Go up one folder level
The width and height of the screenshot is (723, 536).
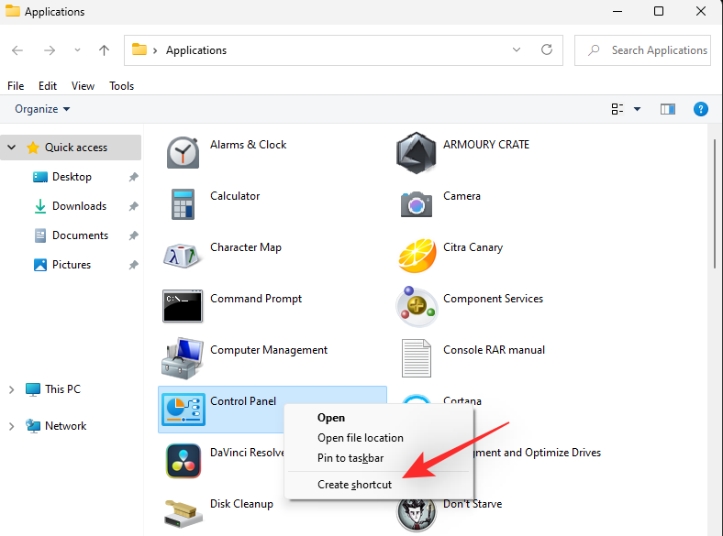click(x=105, y=50)
